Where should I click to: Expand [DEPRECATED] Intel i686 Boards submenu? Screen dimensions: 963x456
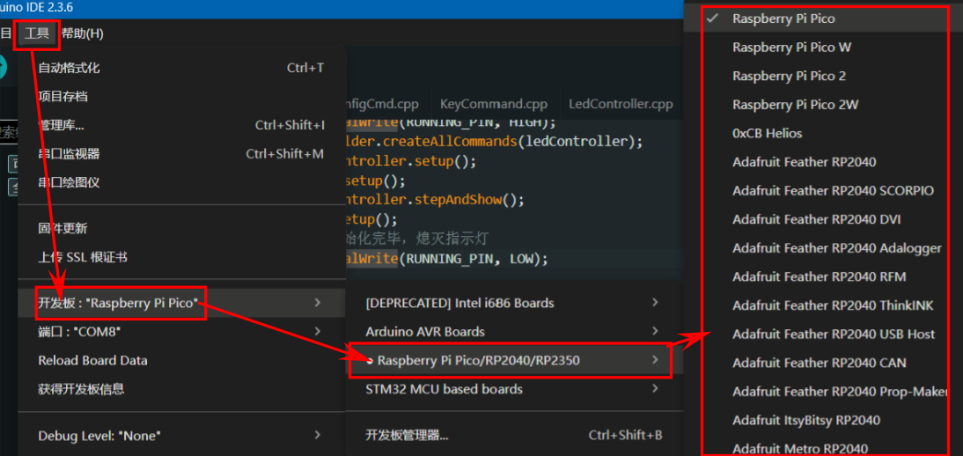pos(514,303)
